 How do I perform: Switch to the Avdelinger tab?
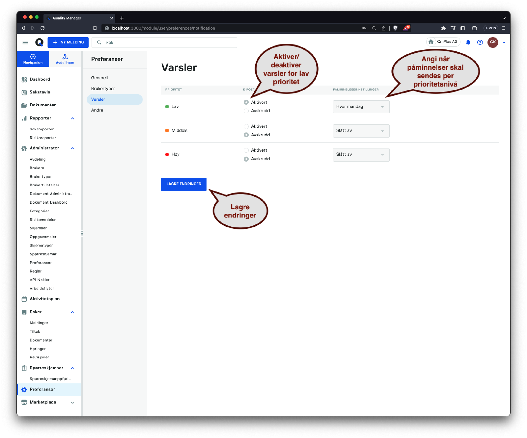pyautogui.click(x=65, y=59)
